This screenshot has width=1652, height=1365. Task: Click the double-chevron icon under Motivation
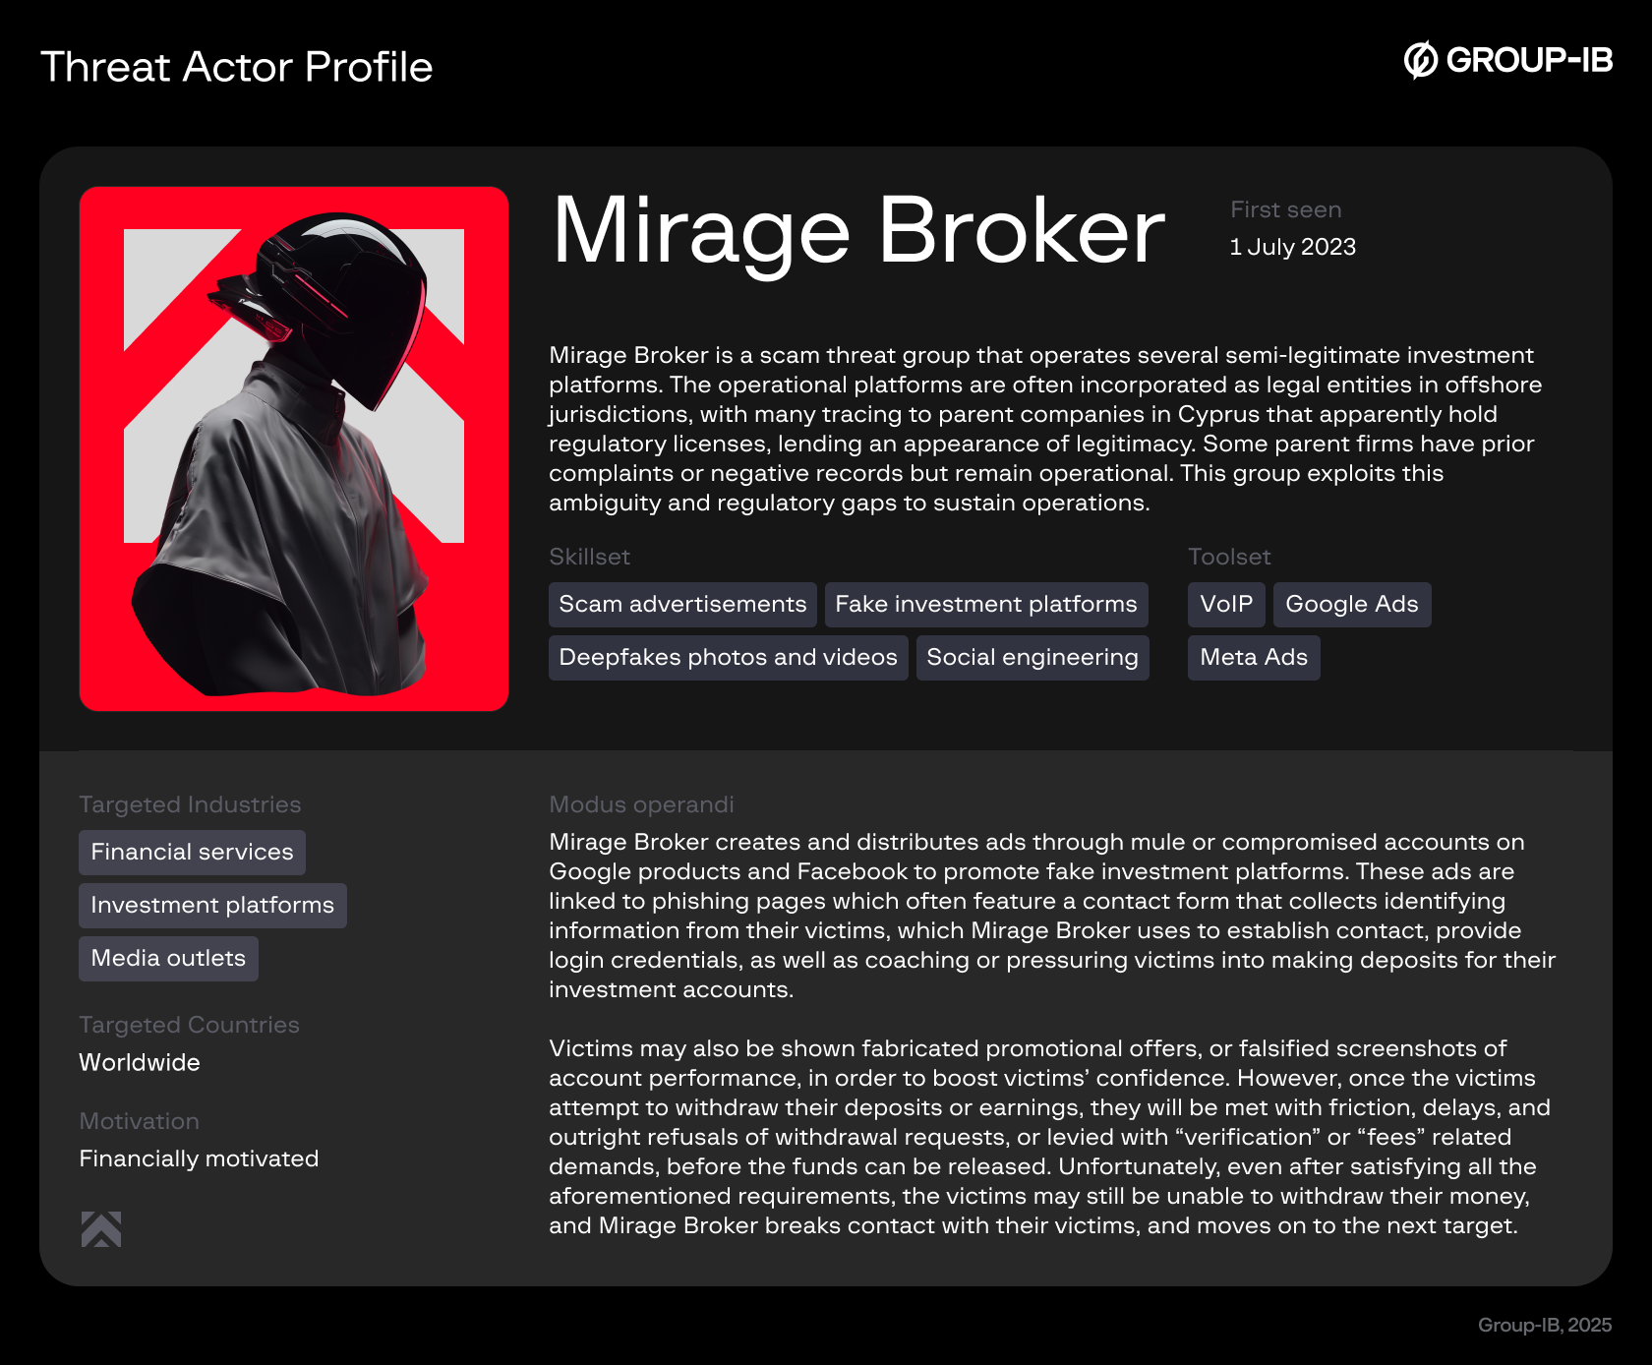(101, 1229)
